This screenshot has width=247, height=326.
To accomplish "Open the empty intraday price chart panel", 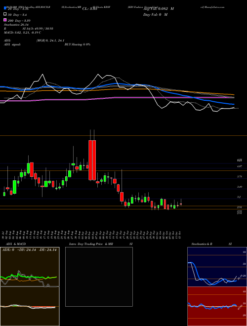I will tap(99, 277).
